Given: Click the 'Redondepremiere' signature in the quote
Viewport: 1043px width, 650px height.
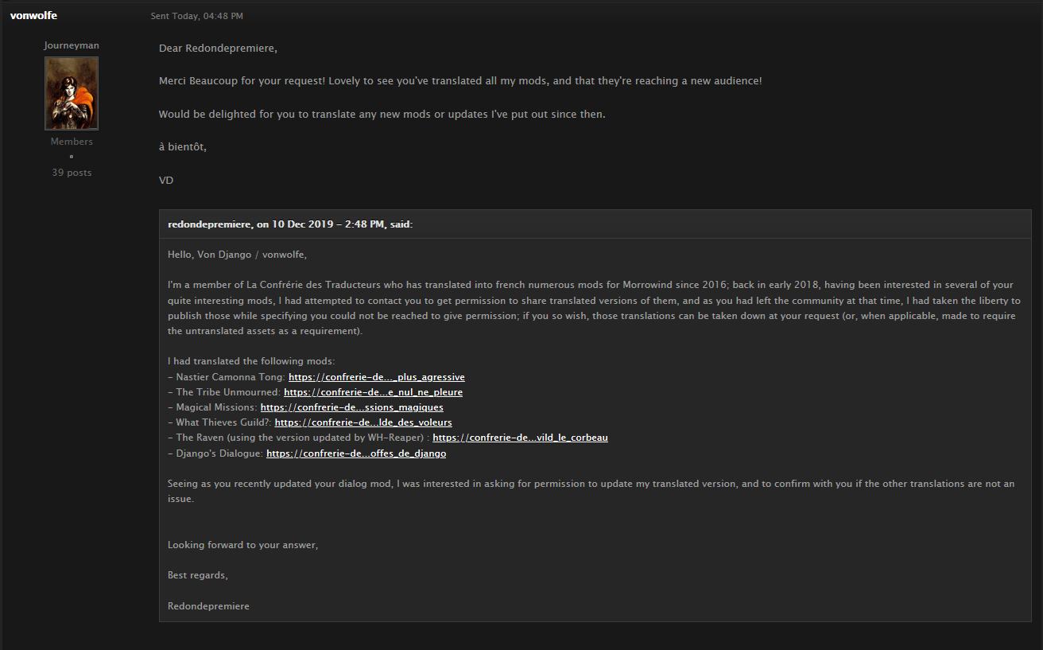Looking at the screenshot, I should [208, 606].
